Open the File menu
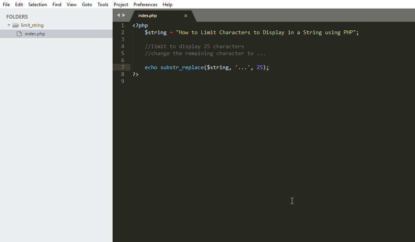This screenshot has height=242, width=415. click(6, 4)
